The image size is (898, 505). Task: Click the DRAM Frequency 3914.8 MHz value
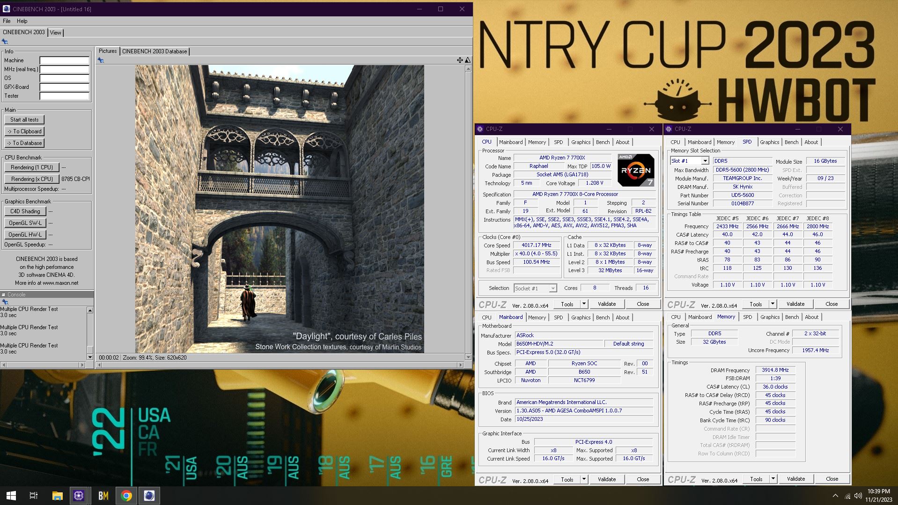click(775, 370)
